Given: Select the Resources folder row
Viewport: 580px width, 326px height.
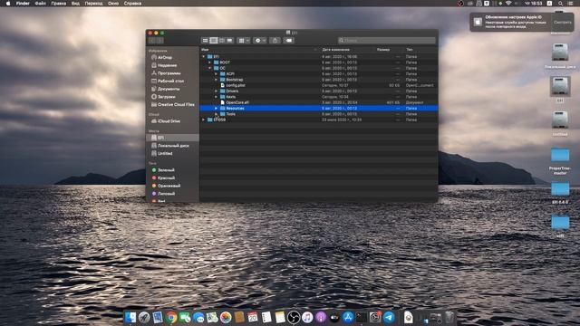Looking at the screenshot, I should coord(319,109).
